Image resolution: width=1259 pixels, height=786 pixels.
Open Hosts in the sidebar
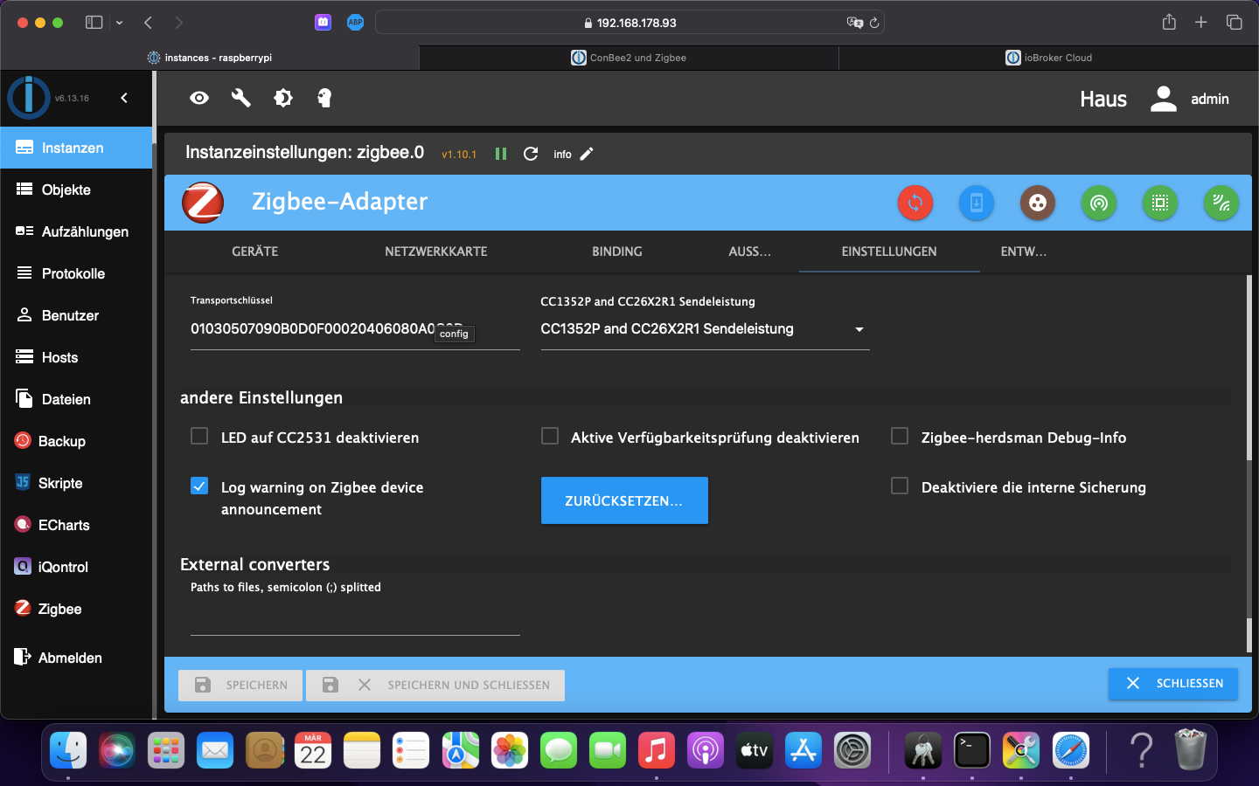[76, 357]
